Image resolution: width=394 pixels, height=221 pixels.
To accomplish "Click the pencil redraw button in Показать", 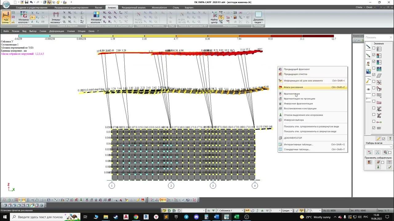I will [x=379, y=139].
